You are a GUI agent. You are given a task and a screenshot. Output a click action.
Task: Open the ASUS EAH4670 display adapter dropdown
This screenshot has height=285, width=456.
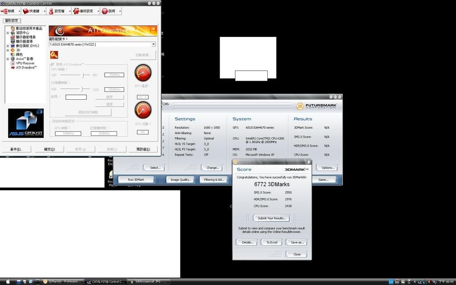tap(153, 44)
